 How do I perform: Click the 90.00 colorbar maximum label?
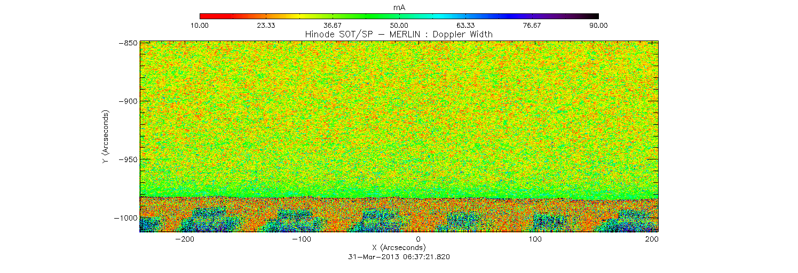point(598,25)
